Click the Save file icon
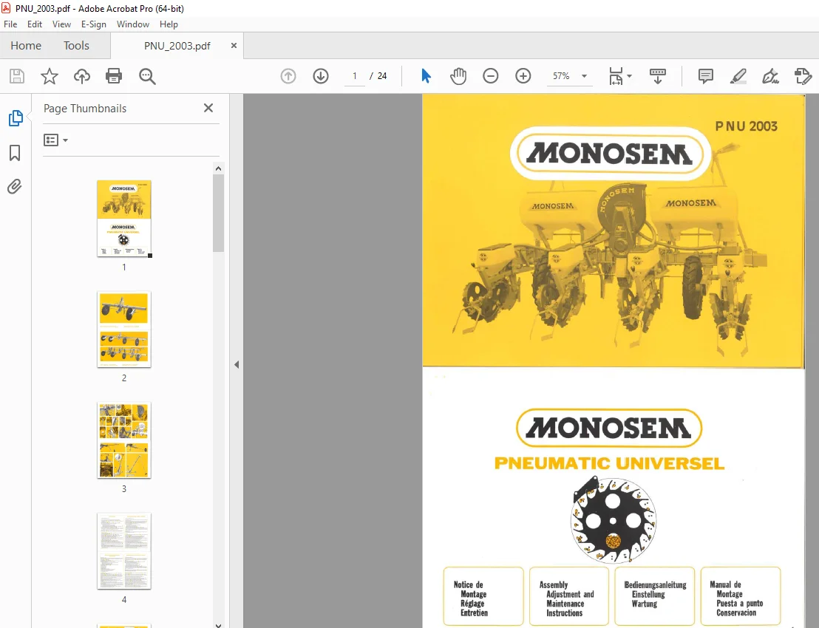The width and height of the screenshot is (819, 628). (17, 76)
